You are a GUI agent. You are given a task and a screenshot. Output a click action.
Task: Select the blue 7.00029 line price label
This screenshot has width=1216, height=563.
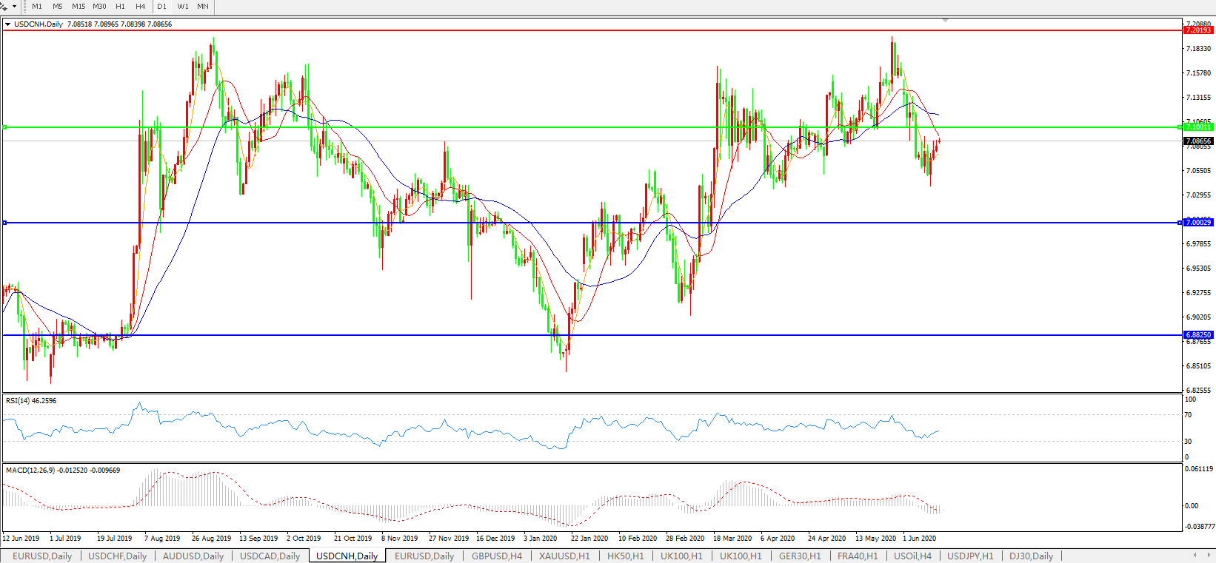1198,223
